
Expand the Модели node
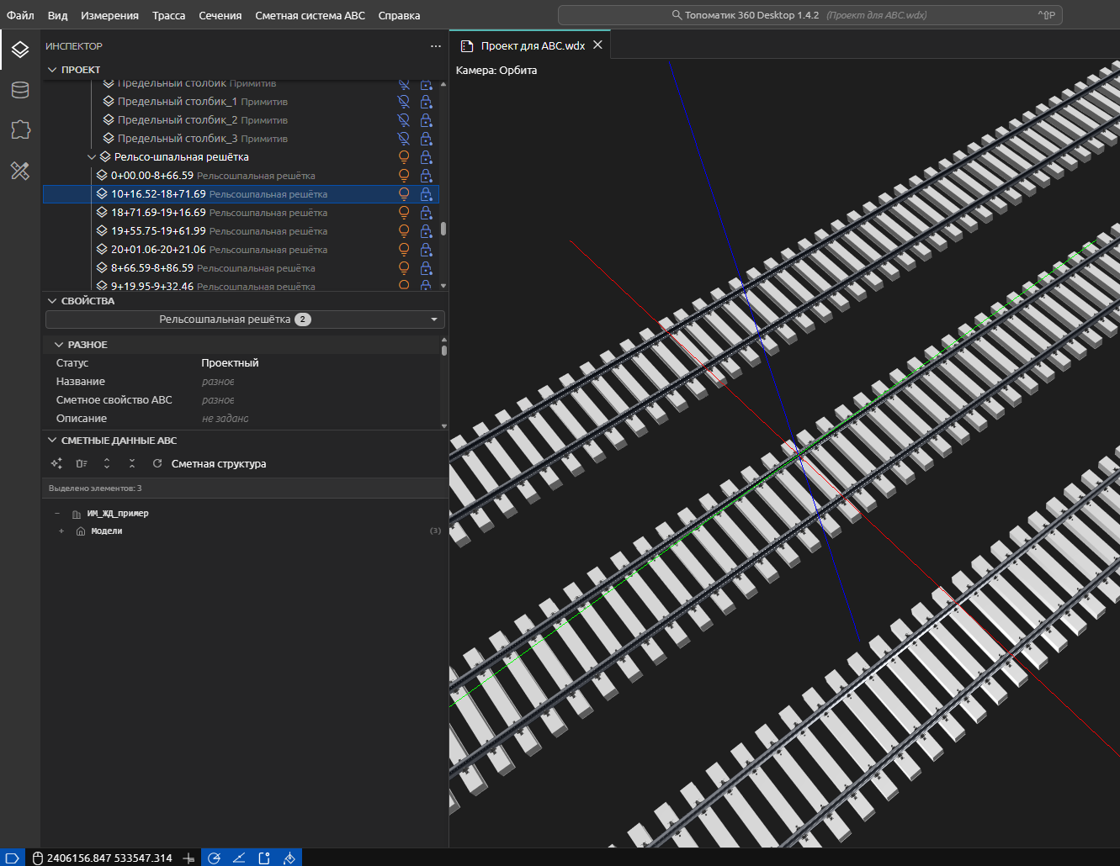coord(61,531)
